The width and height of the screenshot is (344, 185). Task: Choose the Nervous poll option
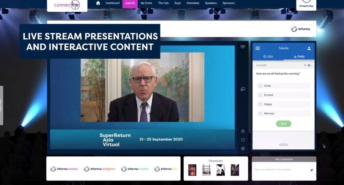click(261, 113)
